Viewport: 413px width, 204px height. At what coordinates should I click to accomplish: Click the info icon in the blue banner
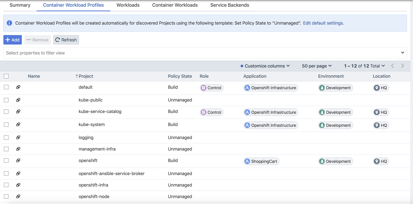coord(9,23)
